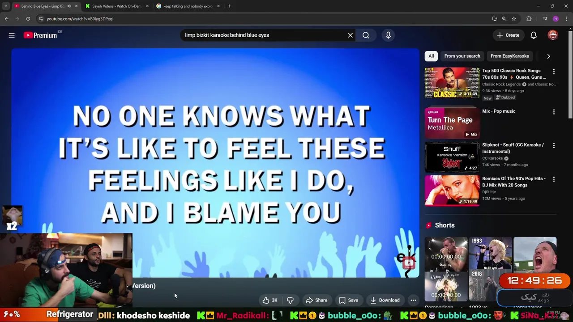This screenshot has width=573, height=322.
Task: Click CC Karaoke channel name
Action: pyautogui.click(x=492, y=158)
